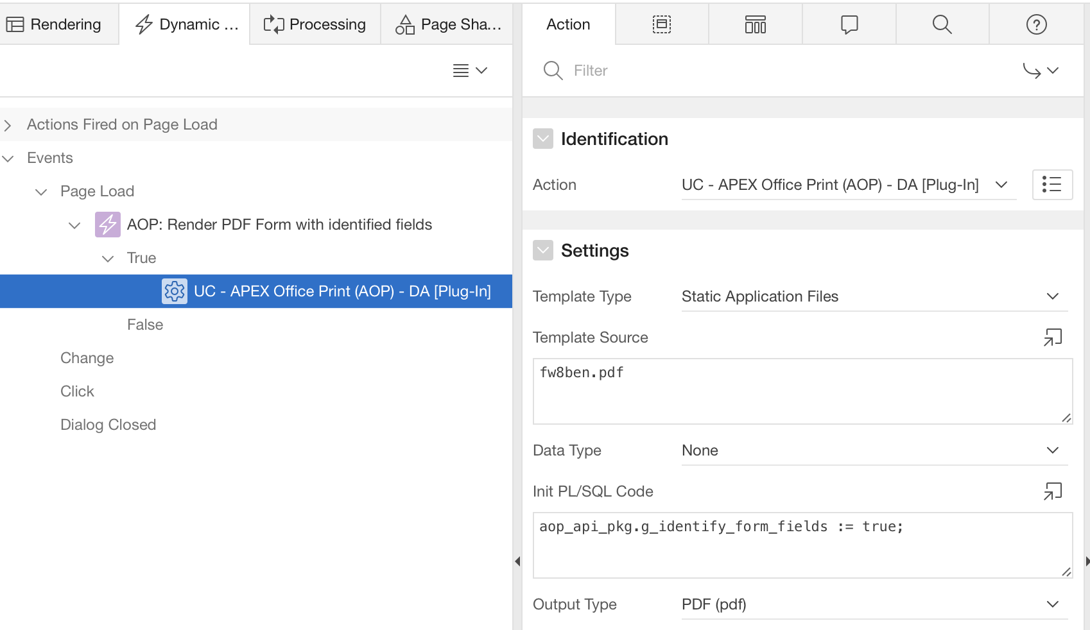Switch to the Processing tab
Screen dimensions: 1090x630
tap(315, 24)
